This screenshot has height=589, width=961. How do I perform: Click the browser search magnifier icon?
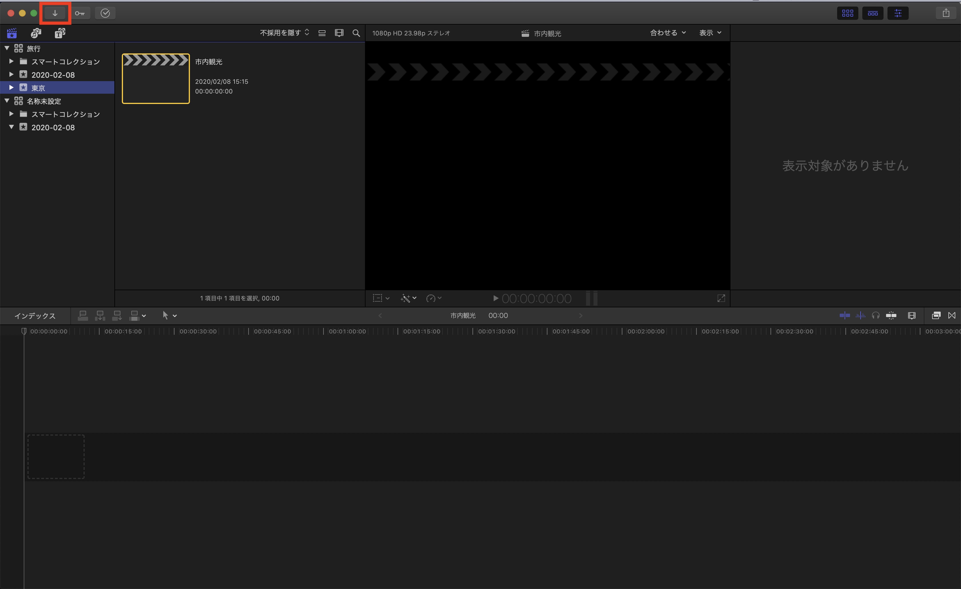[x=356, y=33]
